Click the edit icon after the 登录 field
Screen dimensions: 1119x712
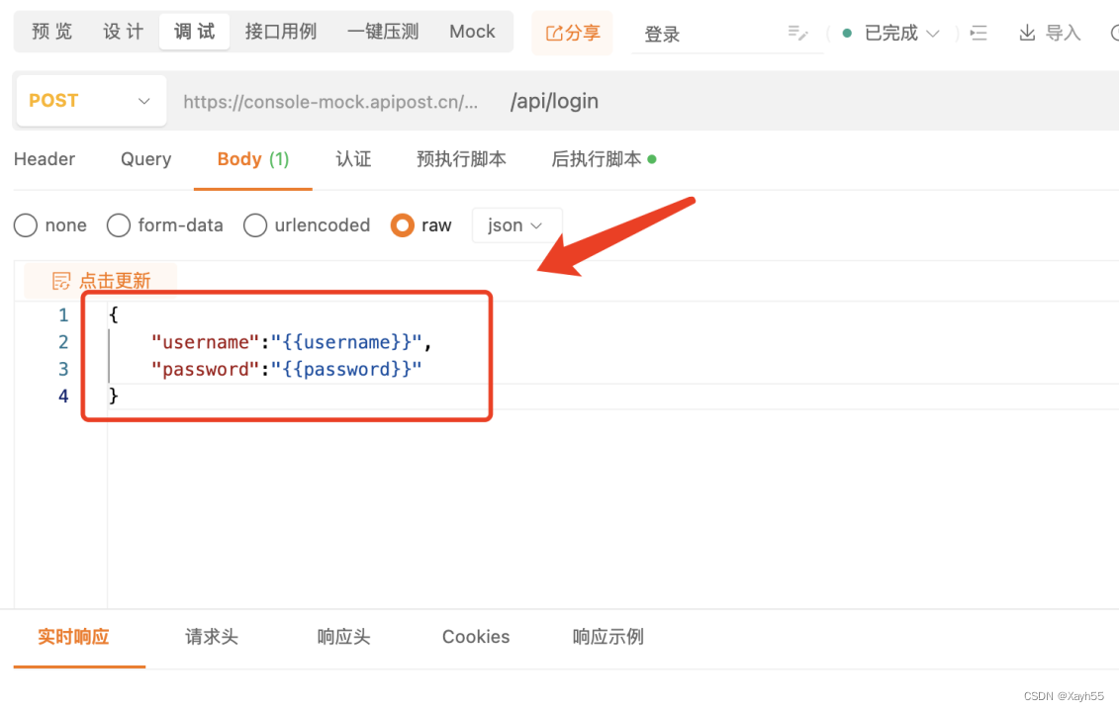[798, 33]
